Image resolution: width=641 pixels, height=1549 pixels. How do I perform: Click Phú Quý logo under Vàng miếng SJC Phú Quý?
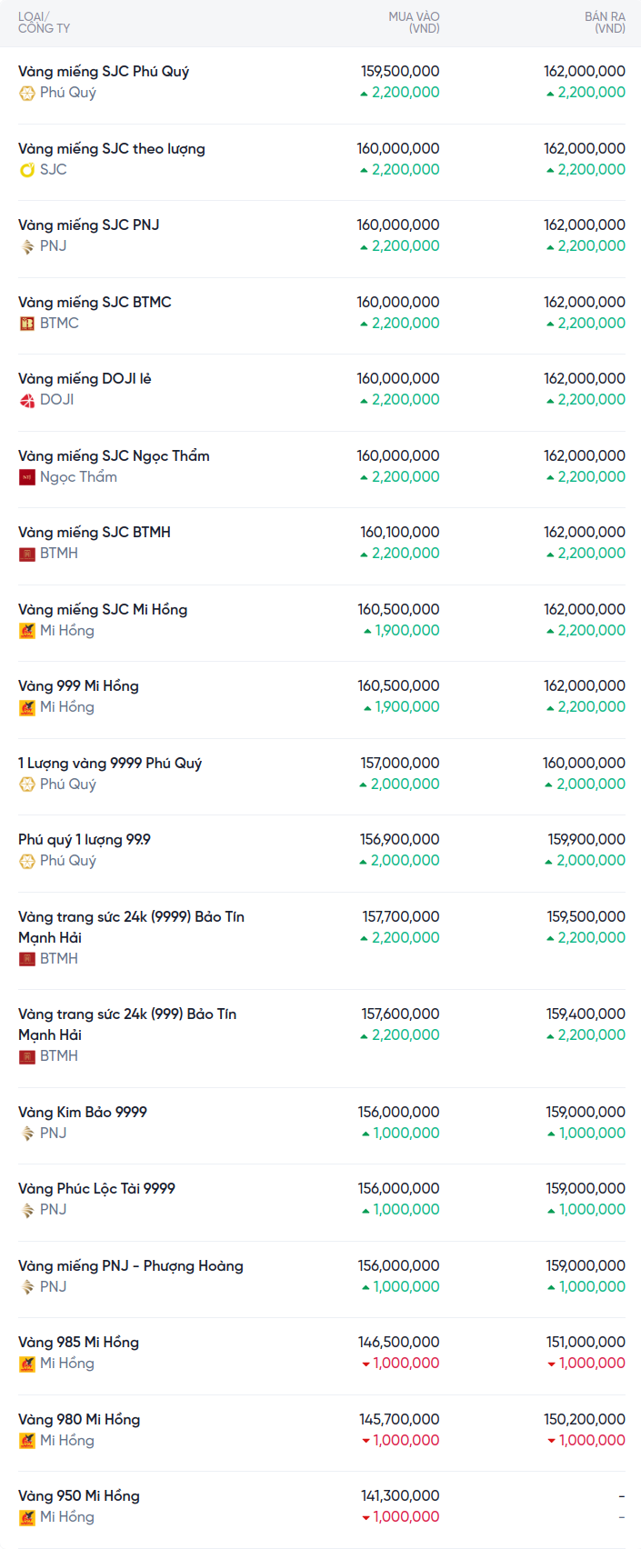27,93
